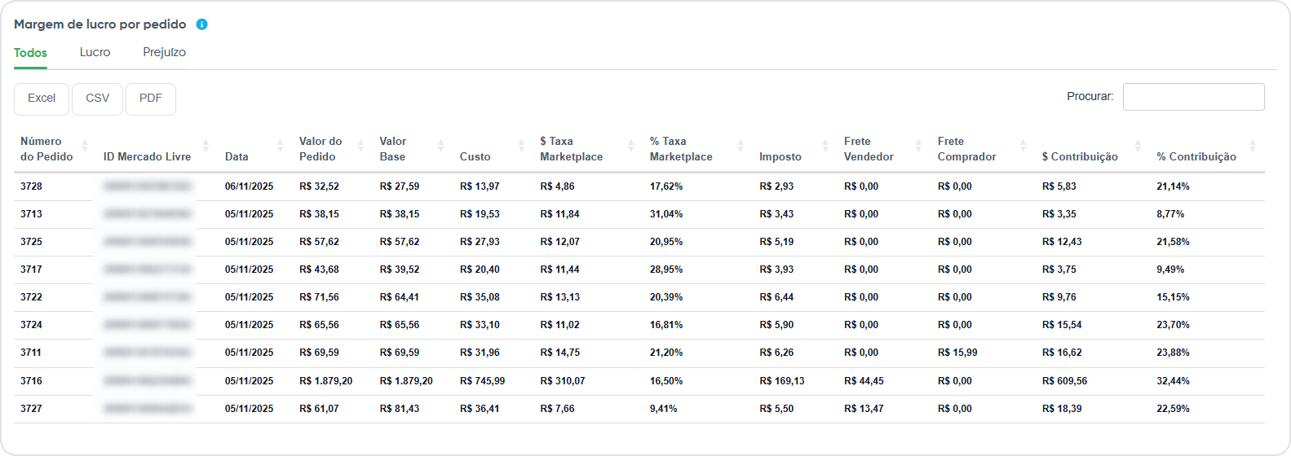Sort by ID Mercado Livre sort arrows

point(206,146)
